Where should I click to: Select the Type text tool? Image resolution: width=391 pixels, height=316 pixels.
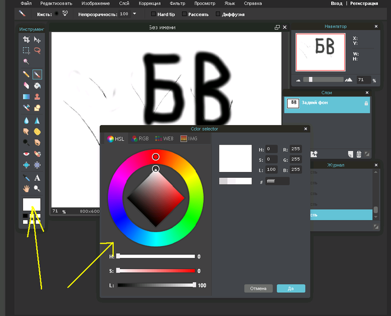pos(37,178)
